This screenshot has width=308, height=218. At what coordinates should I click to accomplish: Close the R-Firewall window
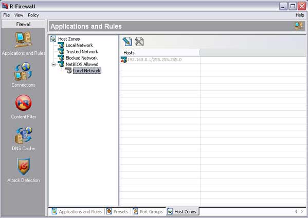(302, 6)
